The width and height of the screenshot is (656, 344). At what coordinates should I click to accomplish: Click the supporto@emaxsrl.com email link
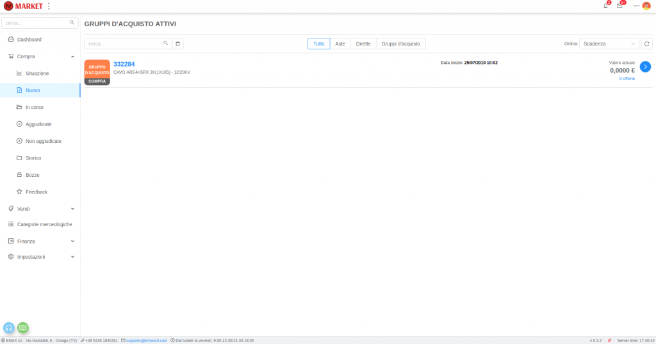[x=147, y=341]
